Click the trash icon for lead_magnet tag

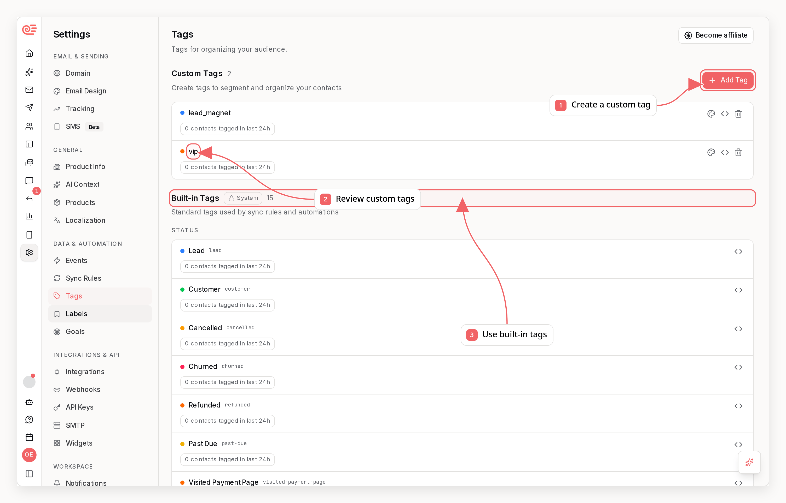pyautogui.click(x=738, y=114)
